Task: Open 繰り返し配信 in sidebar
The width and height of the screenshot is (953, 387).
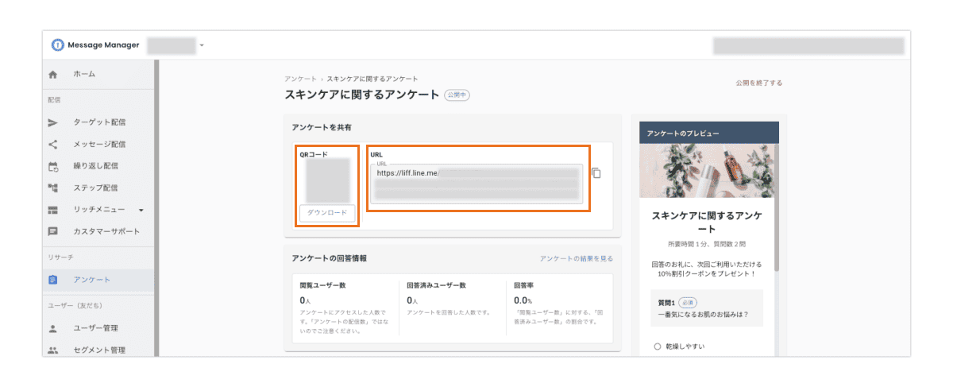Action: (x=95, y=166)
